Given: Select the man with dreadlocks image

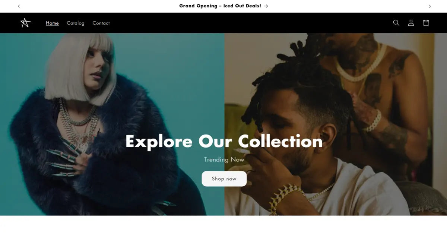Looking at the screenshot, I should [x=335, y=124].
